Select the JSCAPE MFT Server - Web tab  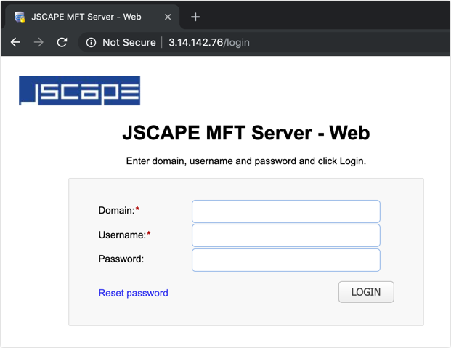(x=91, y=17)
